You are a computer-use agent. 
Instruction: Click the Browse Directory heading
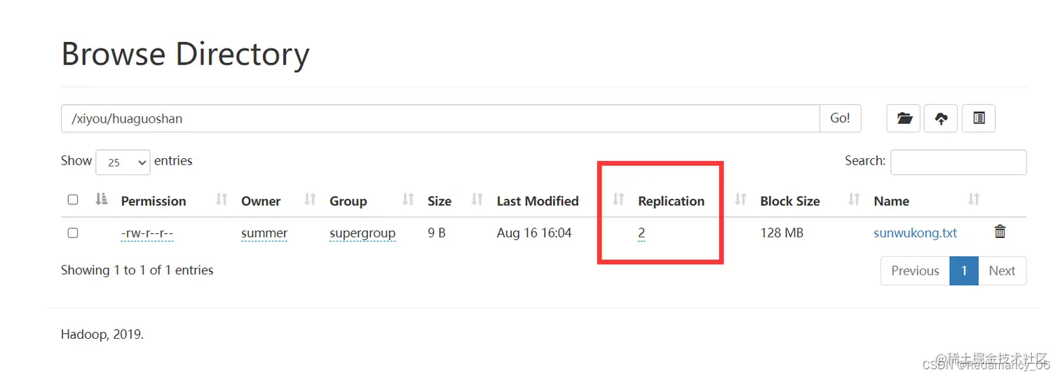click(185, 54)
